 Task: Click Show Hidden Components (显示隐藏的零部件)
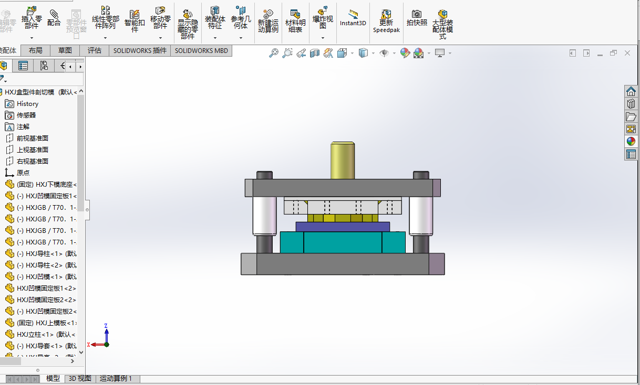(188, 24)
